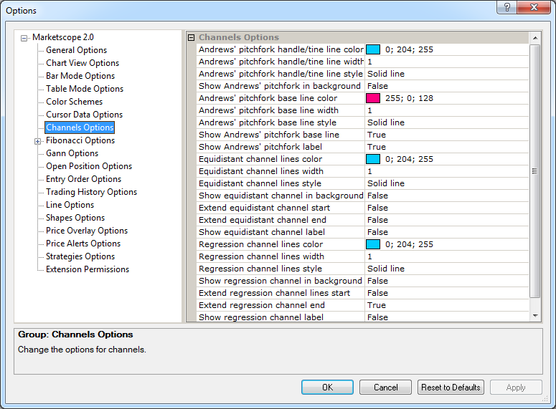Select Chart View Options
Viewport: 556px width, 409px height.
83,63
